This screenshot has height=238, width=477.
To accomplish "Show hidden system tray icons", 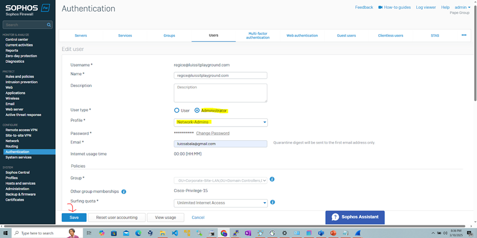I will [x=434, y=233].
